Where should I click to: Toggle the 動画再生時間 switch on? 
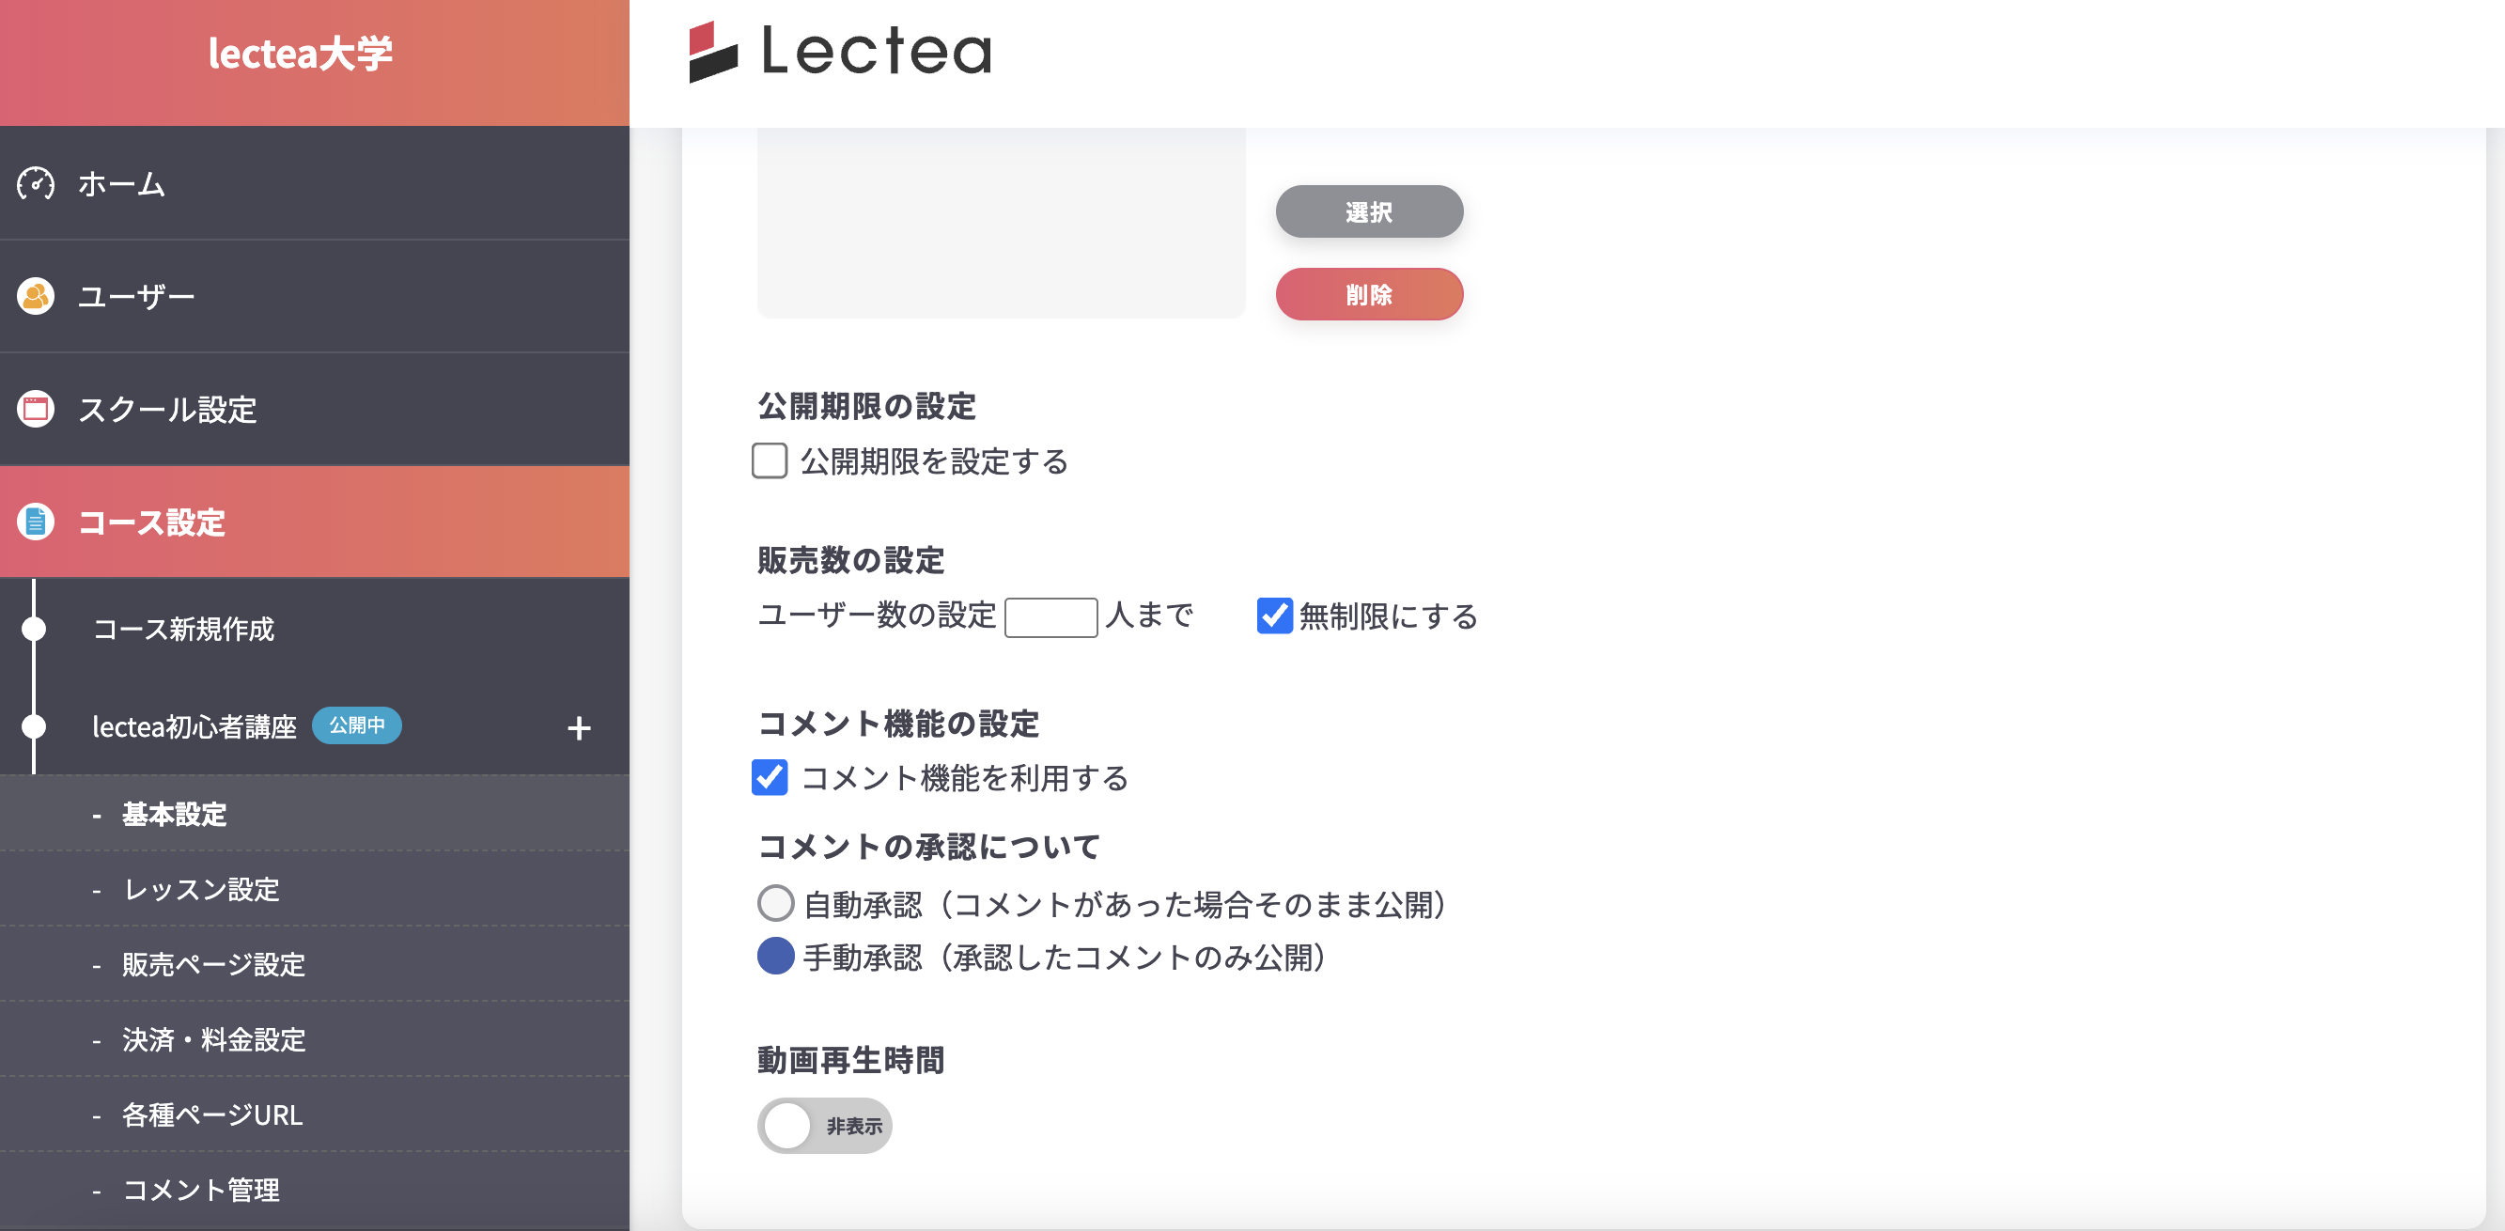pyautogui.click(x=825, y=1125)
